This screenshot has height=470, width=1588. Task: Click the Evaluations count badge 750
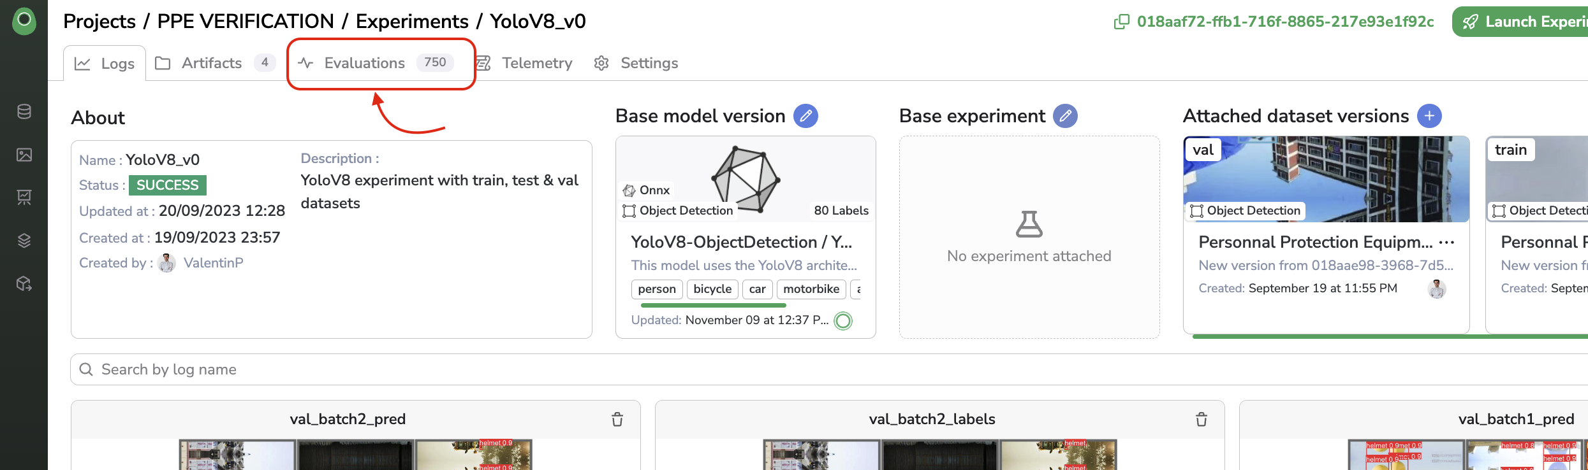point(435,62)
